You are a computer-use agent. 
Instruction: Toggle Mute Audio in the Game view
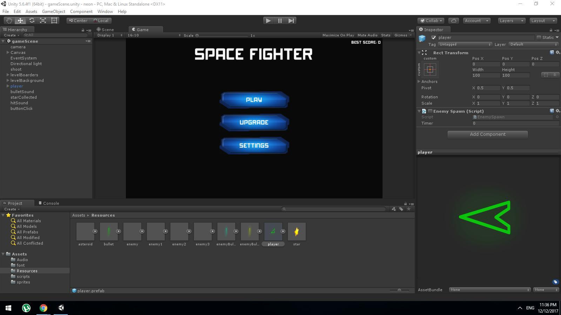pos(367,35)
